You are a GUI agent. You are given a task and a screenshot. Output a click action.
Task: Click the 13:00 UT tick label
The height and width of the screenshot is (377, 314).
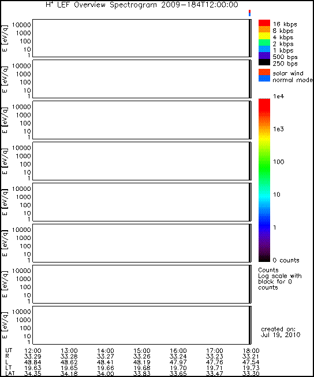click(69, 350)
